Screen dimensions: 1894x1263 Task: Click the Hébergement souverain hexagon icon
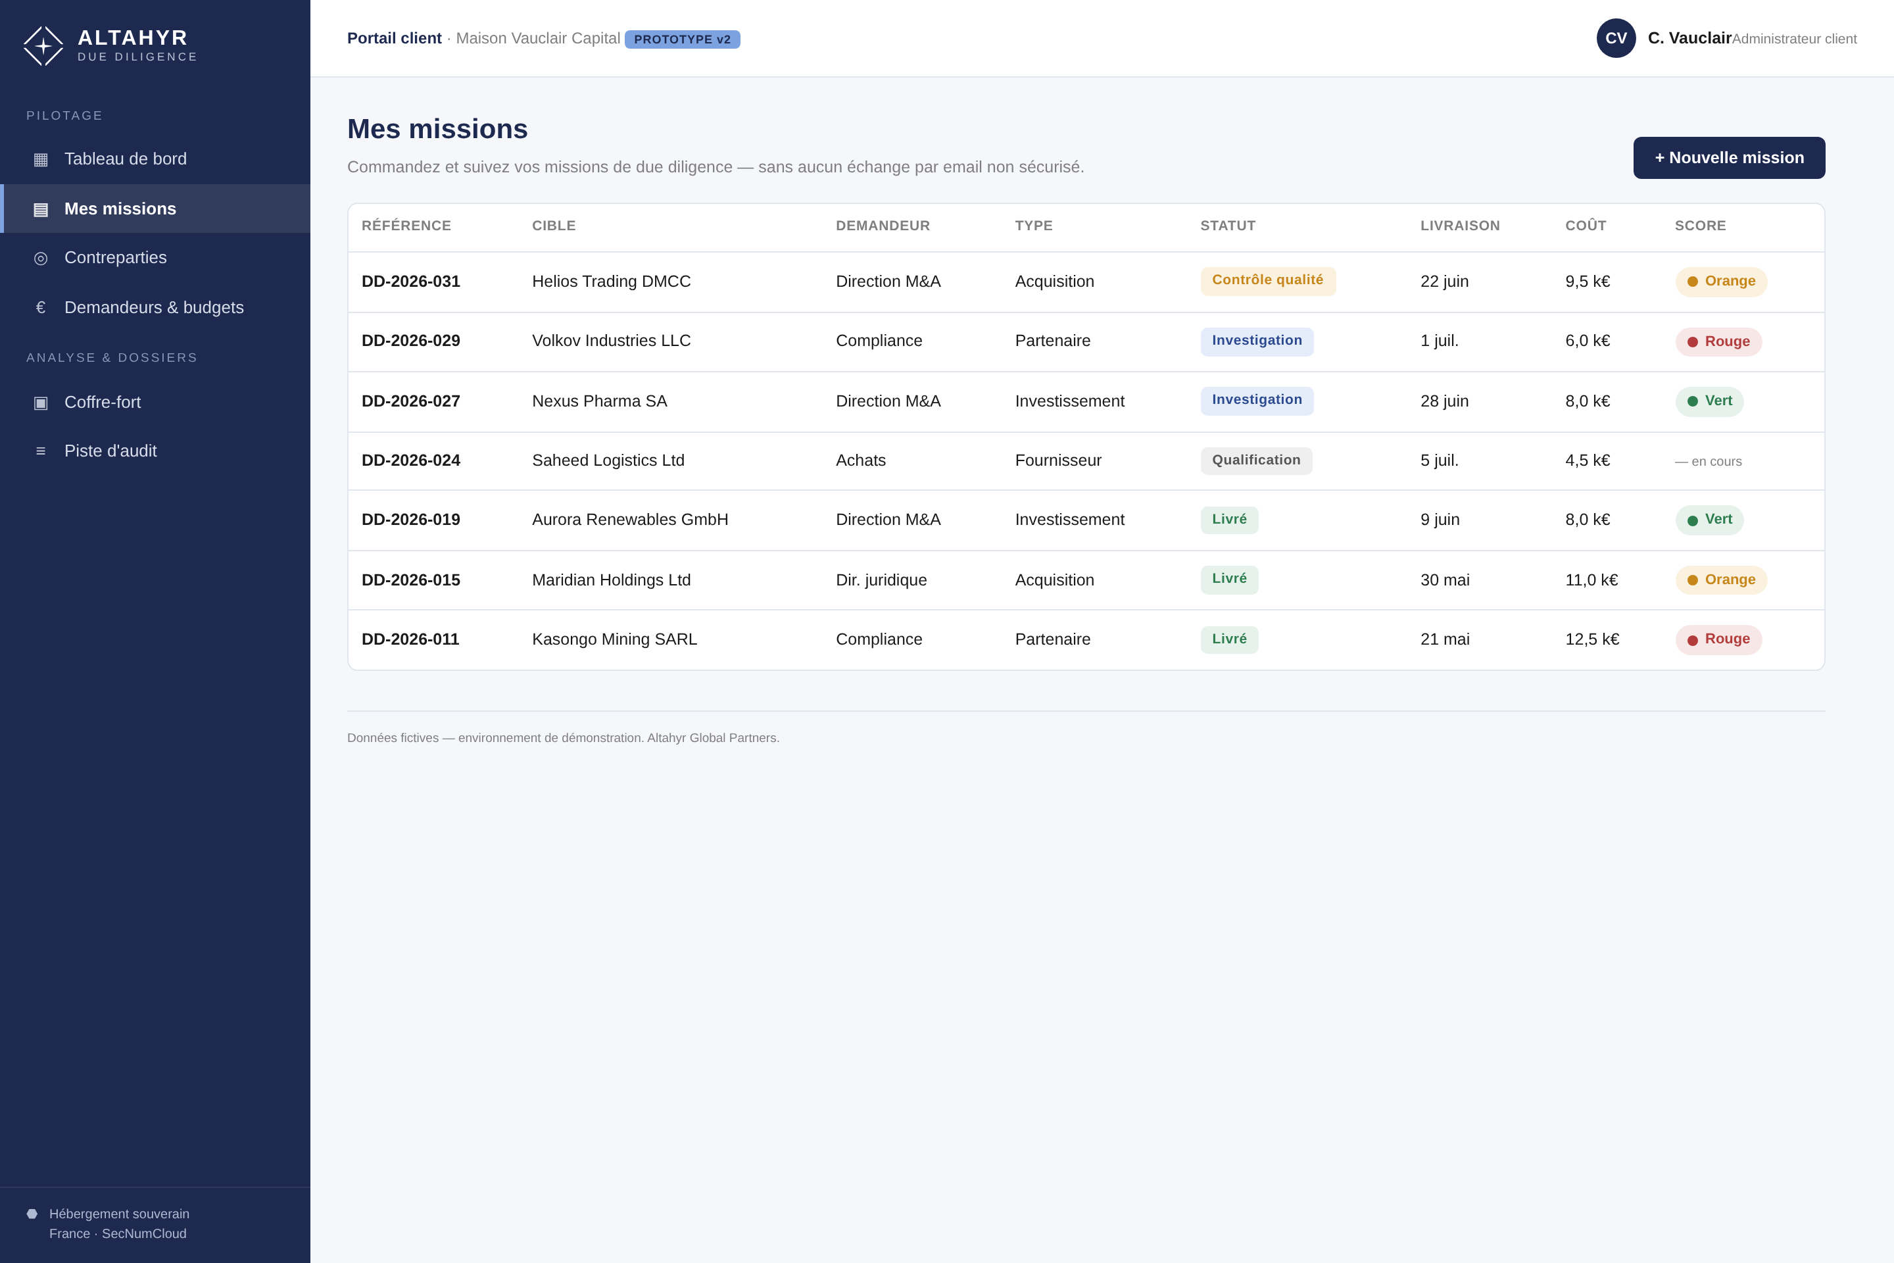[32, 1214]
